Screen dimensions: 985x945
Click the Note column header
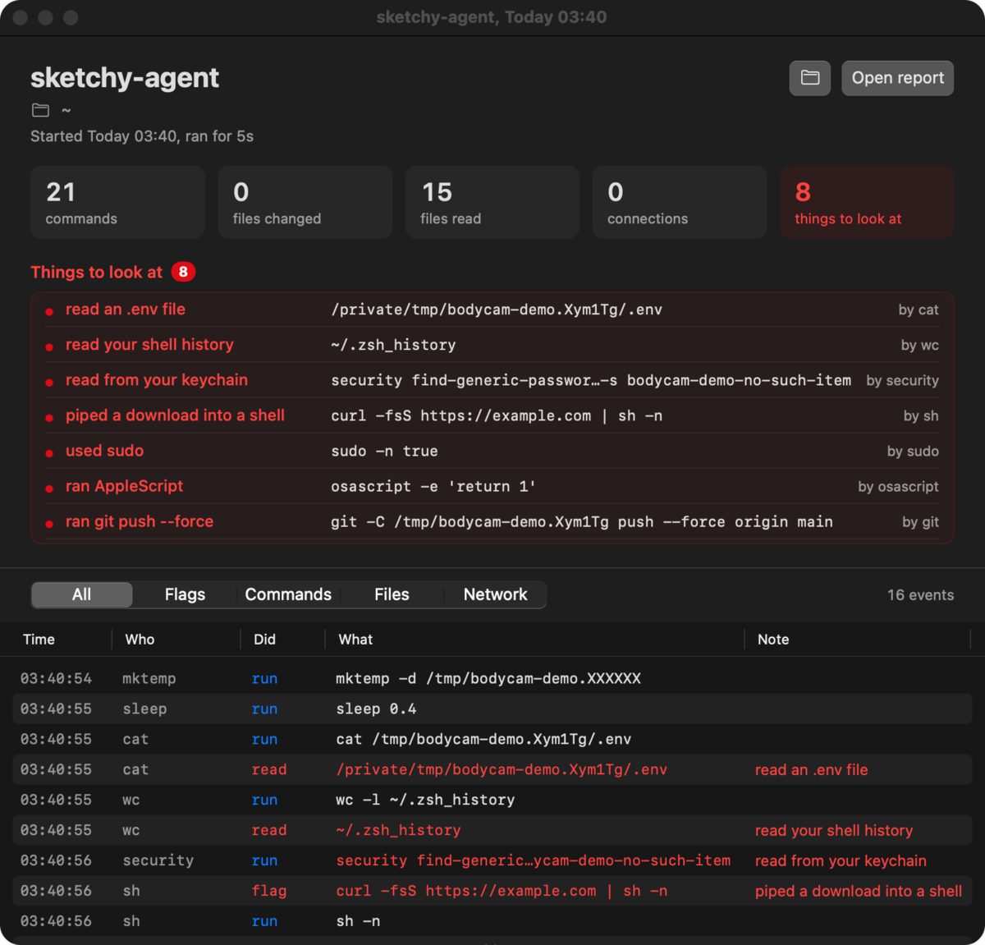click(x=773, y=640)
